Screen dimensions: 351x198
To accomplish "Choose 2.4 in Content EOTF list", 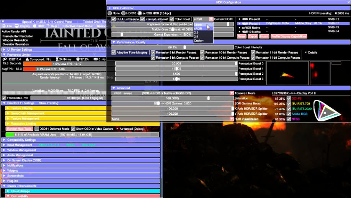I will (x=203, y=36).
